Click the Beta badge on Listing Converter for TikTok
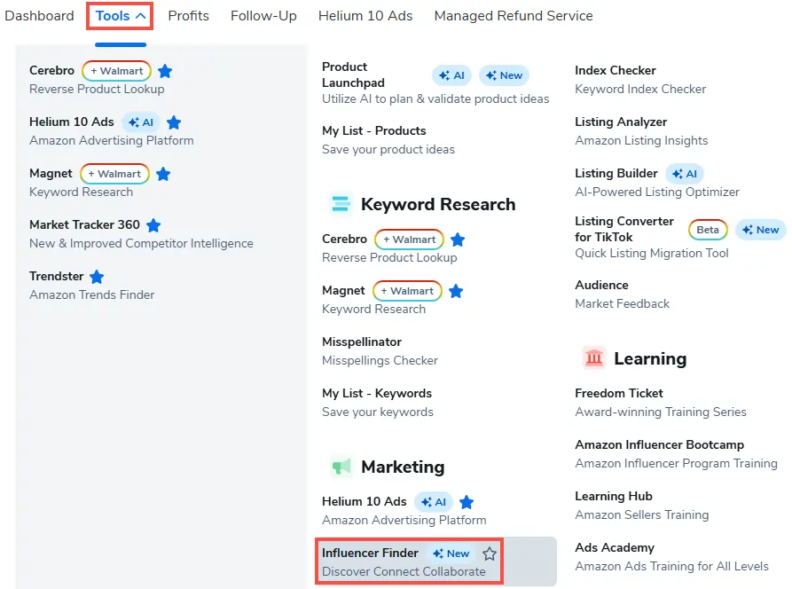 708,229
